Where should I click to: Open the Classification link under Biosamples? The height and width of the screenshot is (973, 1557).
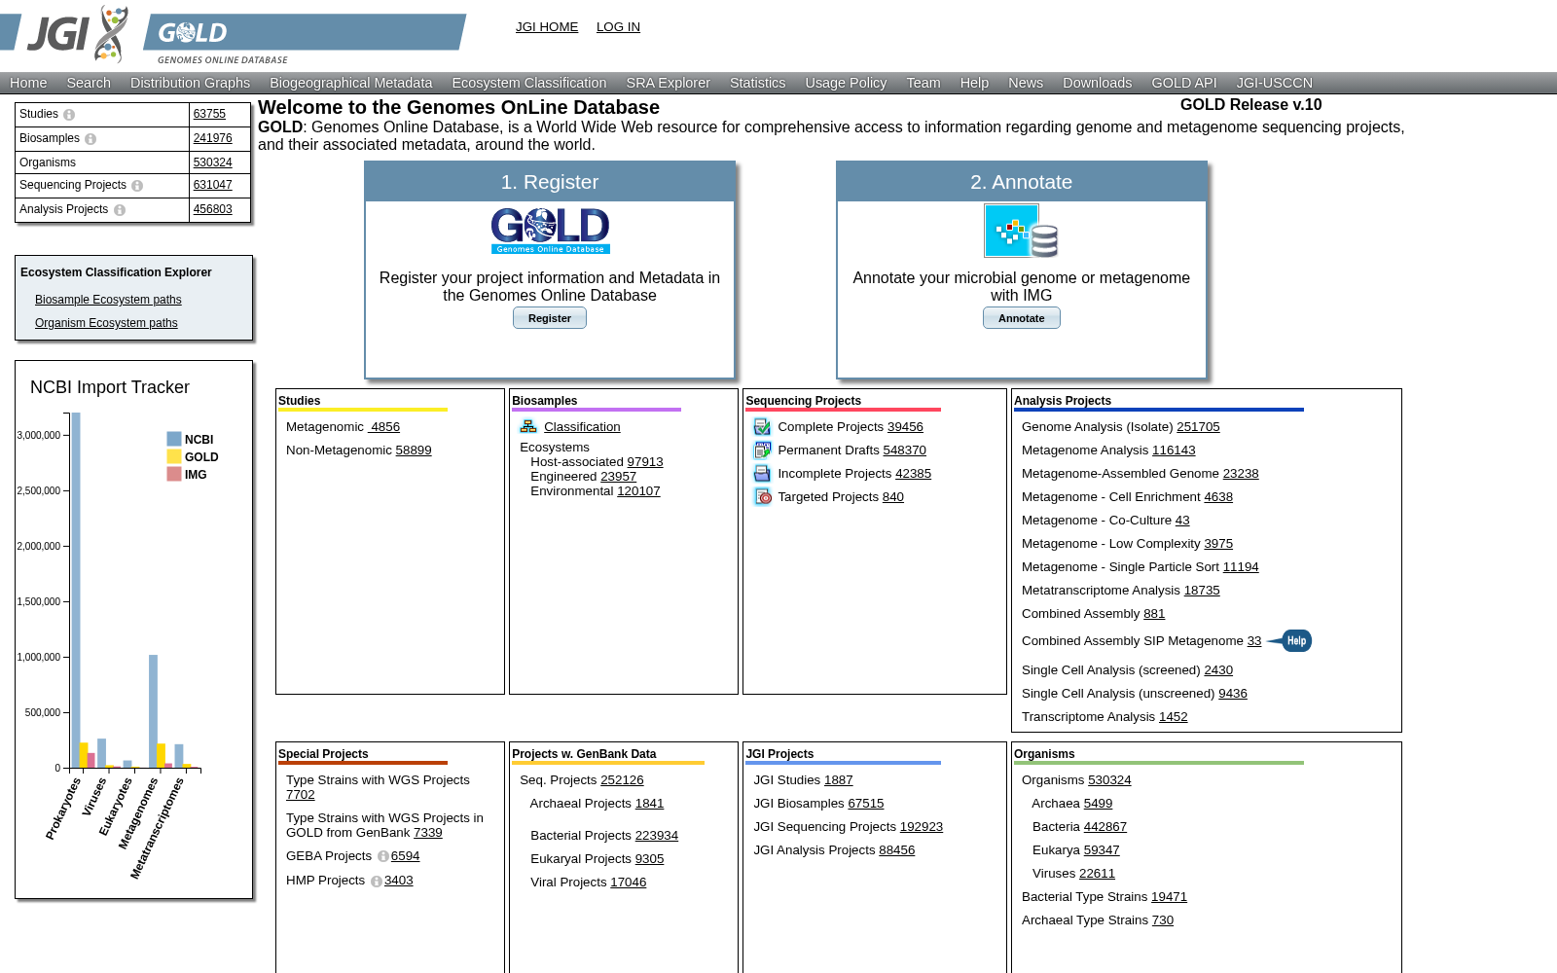click(582, 427)
